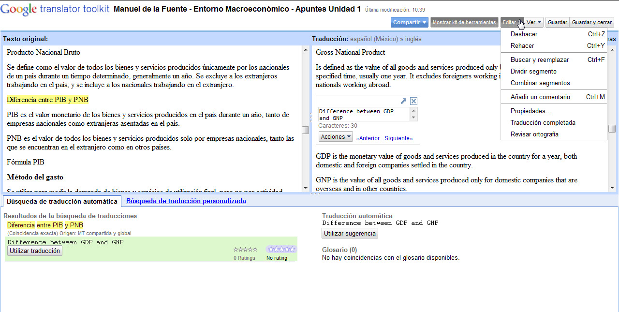This screenshot has width=619, height=312.
Task: Click Utilizar traducción button
Action: [x=35, y=251]
